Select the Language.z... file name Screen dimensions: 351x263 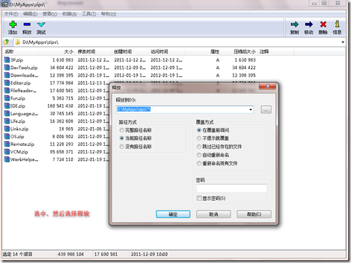(24, 114)
